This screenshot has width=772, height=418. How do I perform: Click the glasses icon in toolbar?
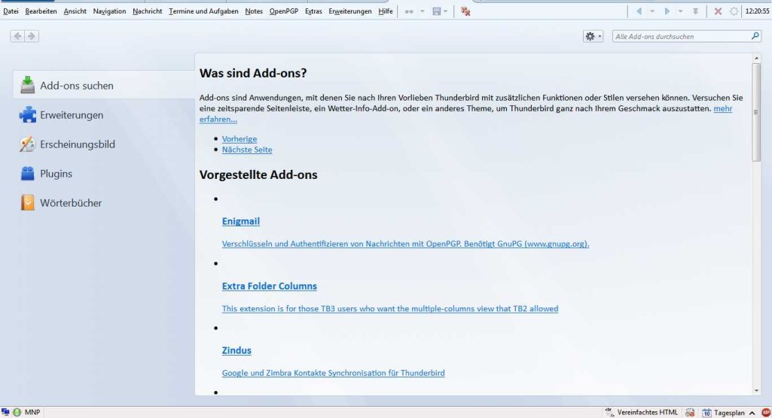tap(409, 11)
